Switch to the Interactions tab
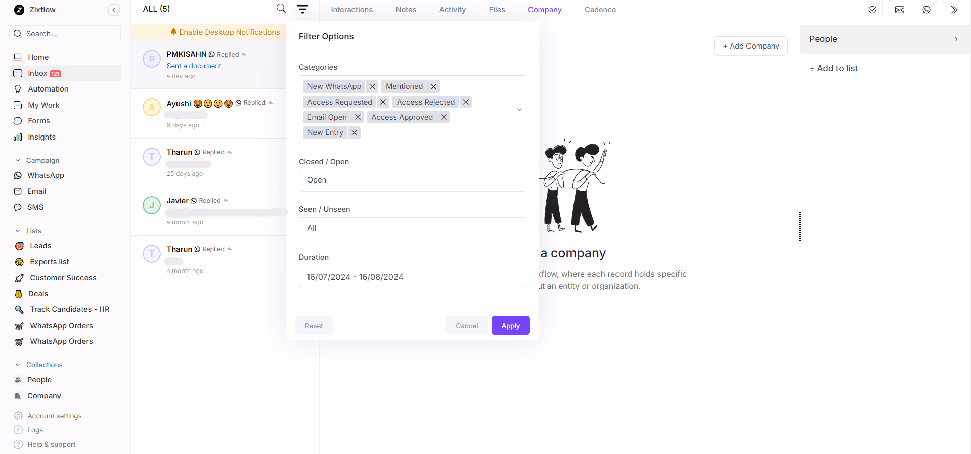The image size is (971, 454). click(x=351, y=10)
